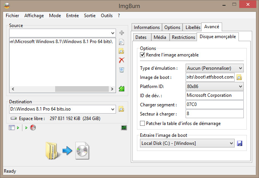
Task: Click the red disc write icon
Action: (x=33, y=128)
